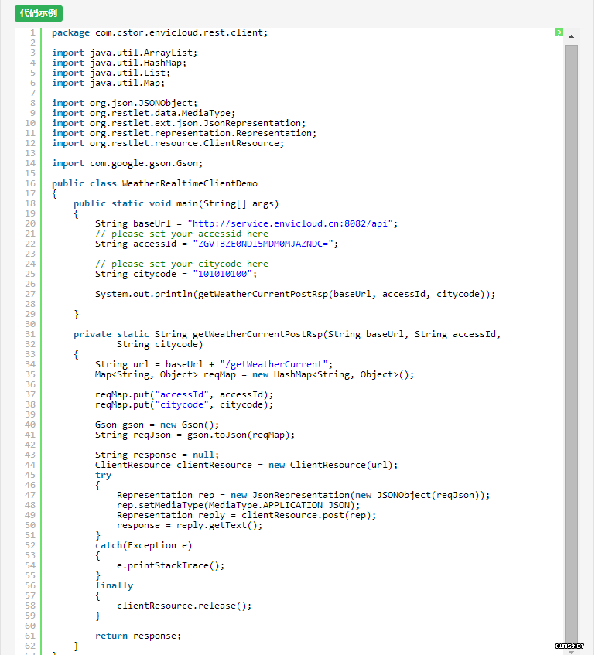Click the System.out.println statement line
The height and width of the screenshot is (655, 595).
(295, 293)
